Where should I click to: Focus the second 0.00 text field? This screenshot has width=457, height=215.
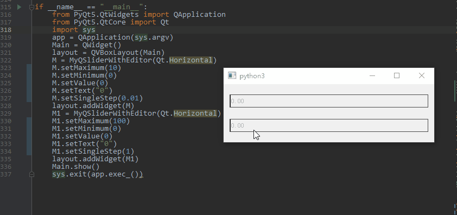point(329,125)
